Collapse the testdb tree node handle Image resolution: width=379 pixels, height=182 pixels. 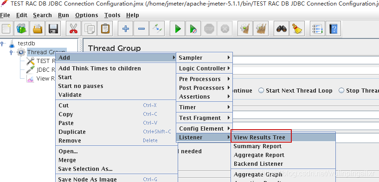2,44
